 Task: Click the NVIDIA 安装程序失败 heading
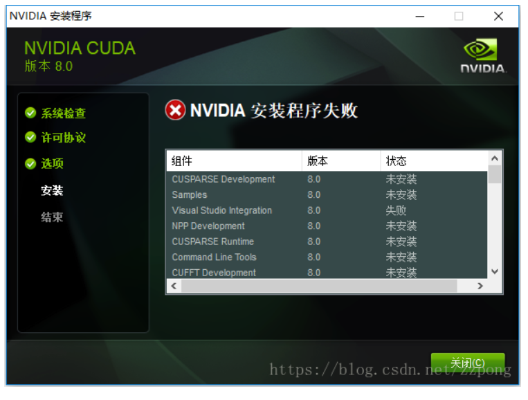(x=274, y=110)
